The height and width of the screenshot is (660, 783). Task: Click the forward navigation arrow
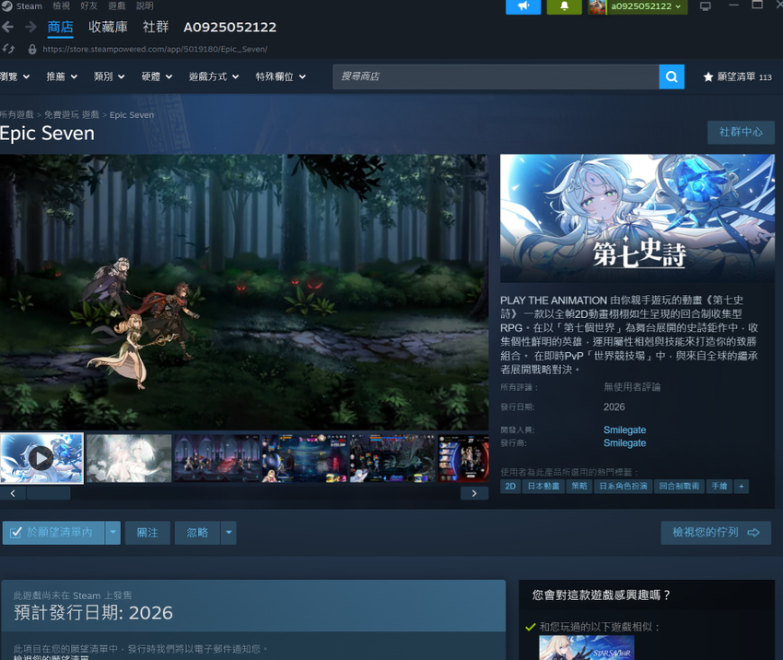coord(31,27)
